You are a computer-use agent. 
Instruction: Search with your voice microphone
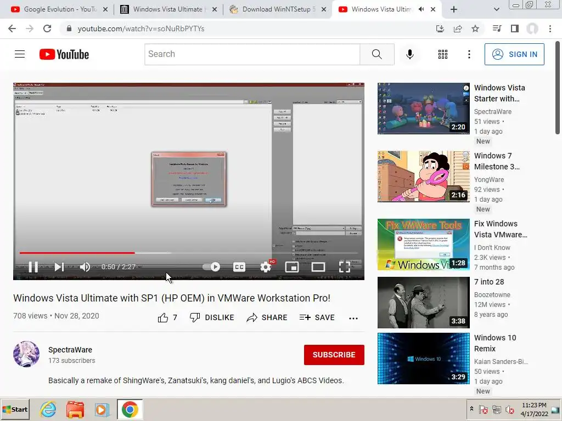click(409, 54)
